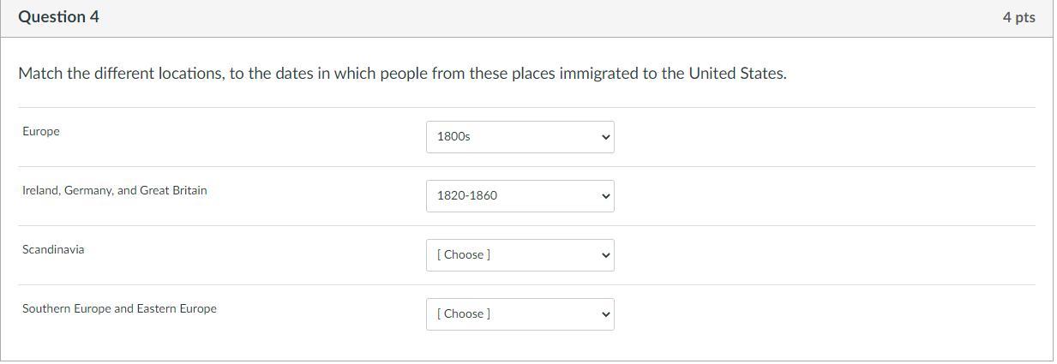Click the "1800s" selected value text
1057x364 pixels.
[x=453, y=137]
